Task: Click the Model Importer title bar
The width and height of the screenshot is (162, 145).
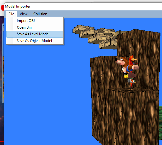Action: (x=83, y=7)
